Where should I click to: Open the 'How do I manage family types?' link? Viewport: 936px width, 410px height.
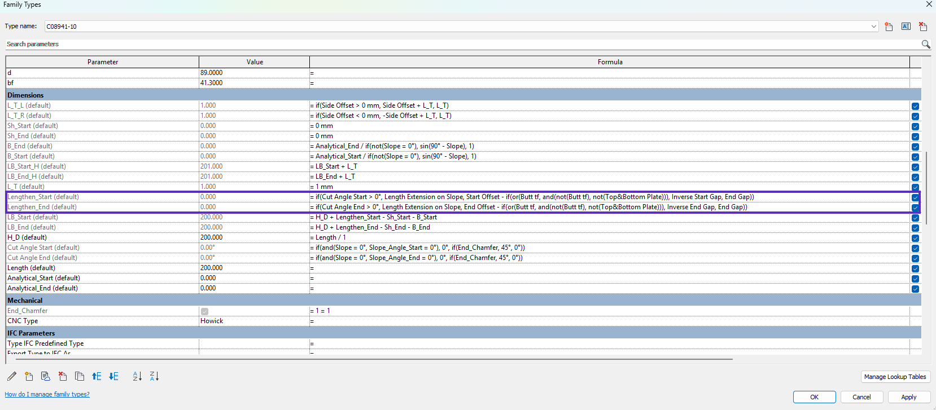[47, 394]
